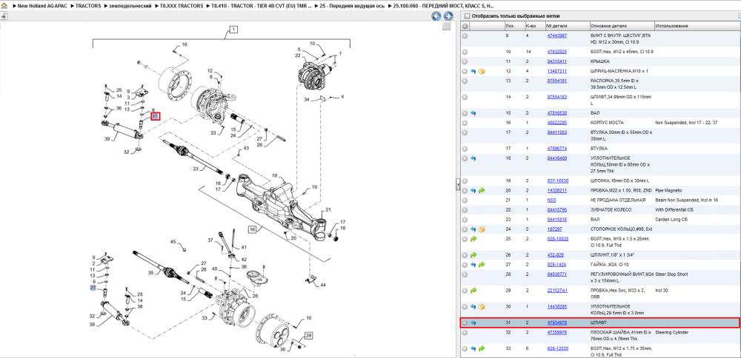The height and width of the screenshot is (358, 741).
Task: Click callout 23 on the long shaft
Action: pyautogui.click(x=195, y=169)
